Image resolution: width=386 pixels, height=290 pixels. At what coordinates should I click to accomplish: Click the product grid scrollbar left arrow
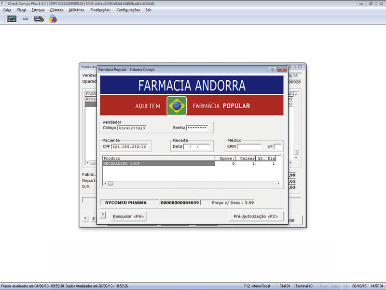click(x=105, y=184)
